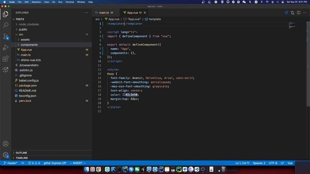Open the Go menu
310x174 pixels.
point(54,2)
